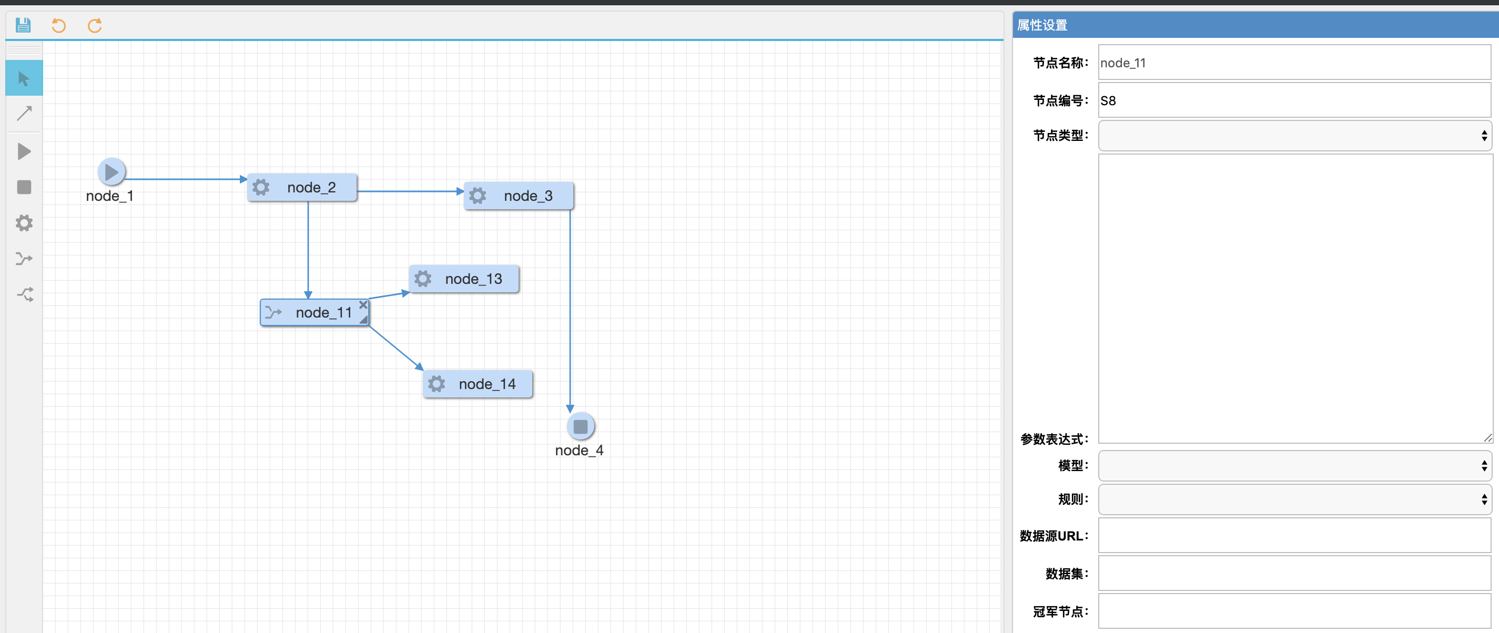Click the save diagram icon
The height and width of the screenshot is (633, 1499).
[x=23, y=25]
